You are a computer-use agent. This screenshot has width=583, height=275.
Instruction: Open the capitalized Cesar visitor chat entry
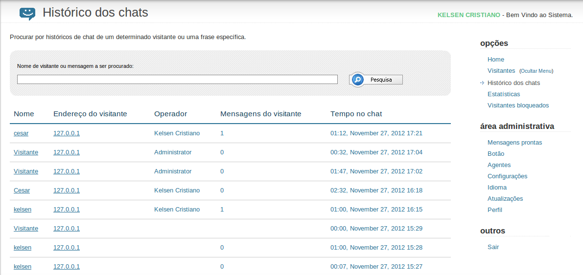[22, 190]
